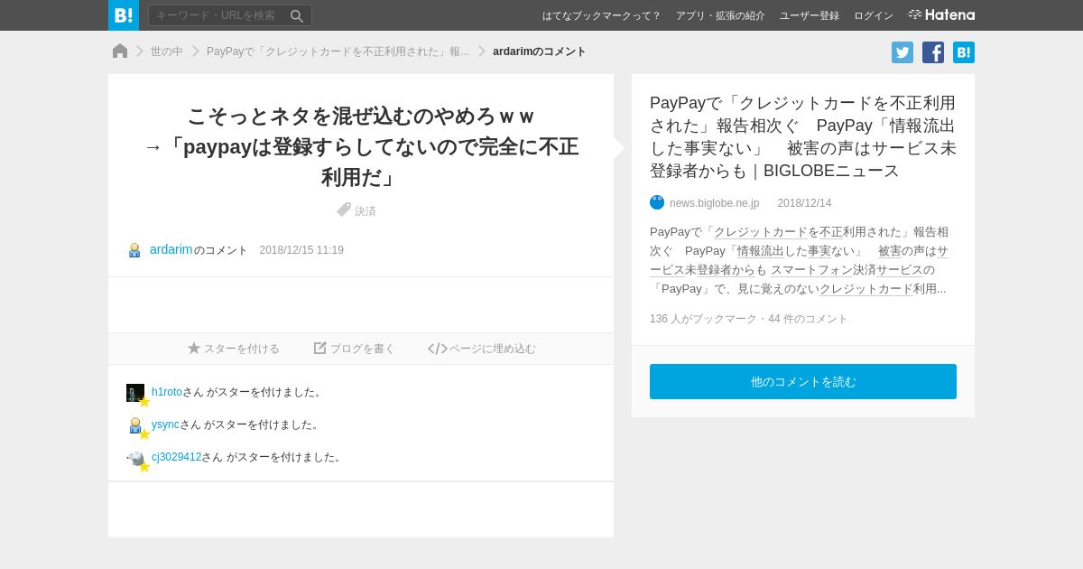
Task: Click 他のコメントを読む button
Action: coord(803,382)
